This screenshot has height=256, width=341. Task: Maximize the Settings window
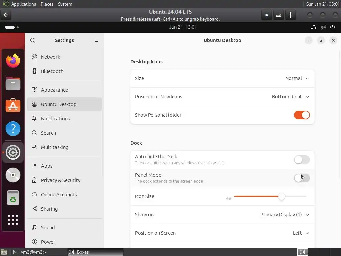pyautogui.click(x=321, y=40)
